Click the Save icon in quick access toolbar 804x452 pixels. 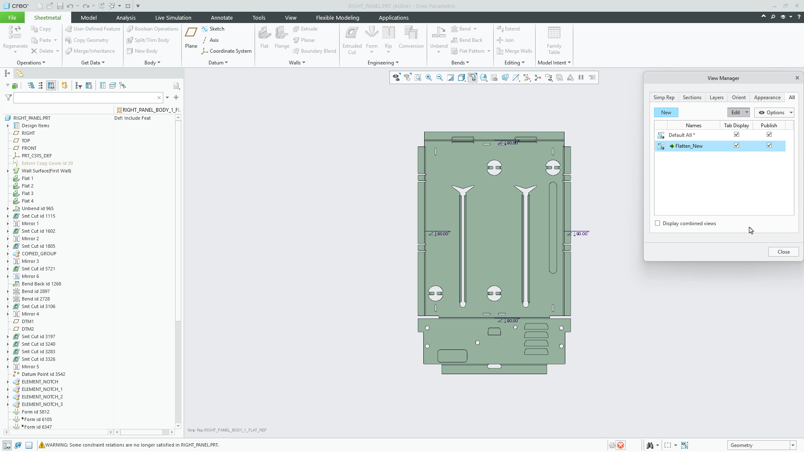point(60,6)
